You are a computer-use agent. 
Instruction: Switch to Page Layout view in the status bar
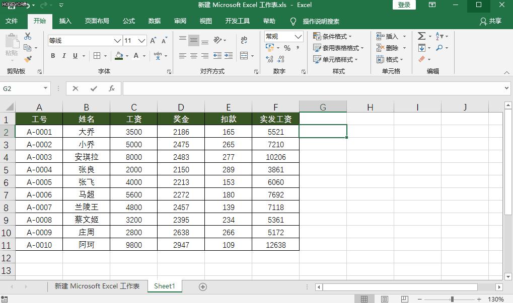click(384, 299)
